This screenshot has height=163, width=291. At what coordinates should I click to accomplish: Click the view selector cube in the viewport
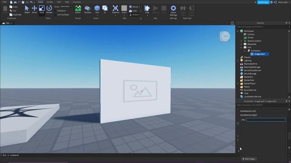(x=225, y=36)
